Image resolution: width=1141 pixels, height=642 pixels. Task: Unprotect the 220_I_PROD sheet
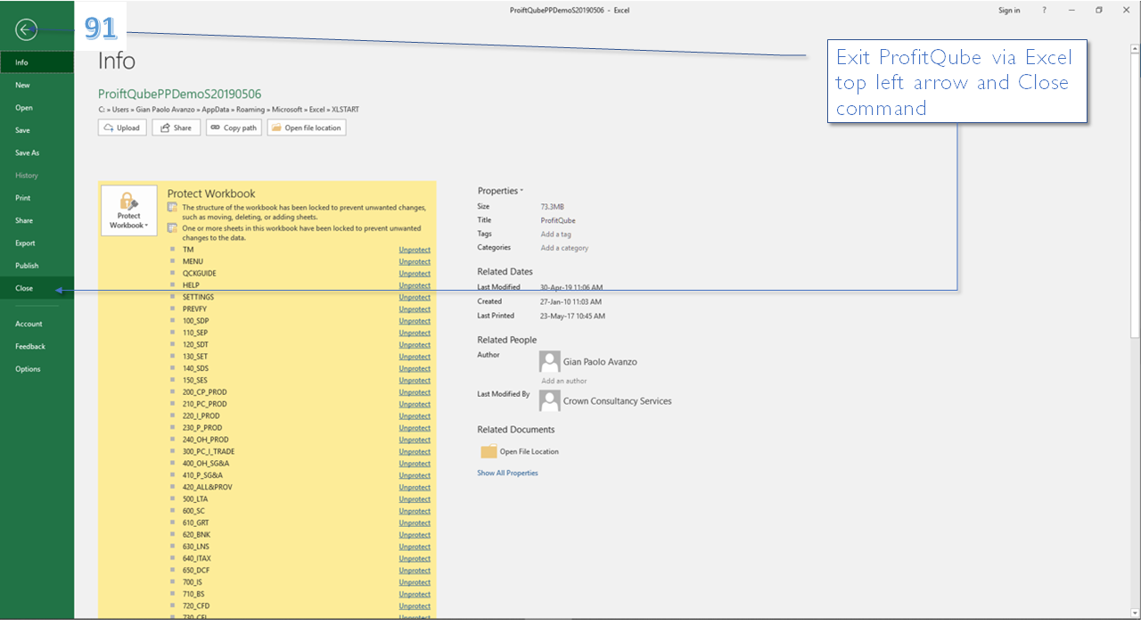point(415,416)
